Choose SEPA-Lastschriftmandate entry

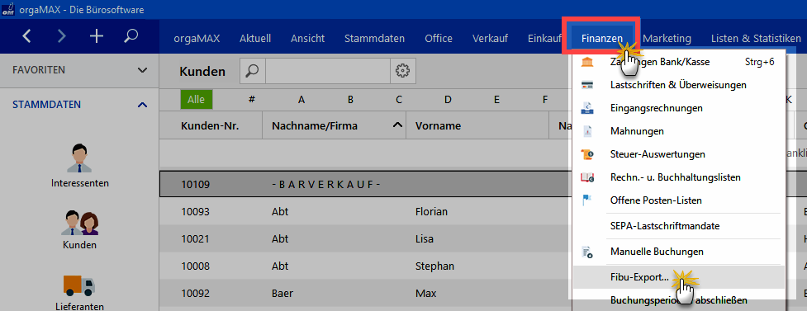678,226
